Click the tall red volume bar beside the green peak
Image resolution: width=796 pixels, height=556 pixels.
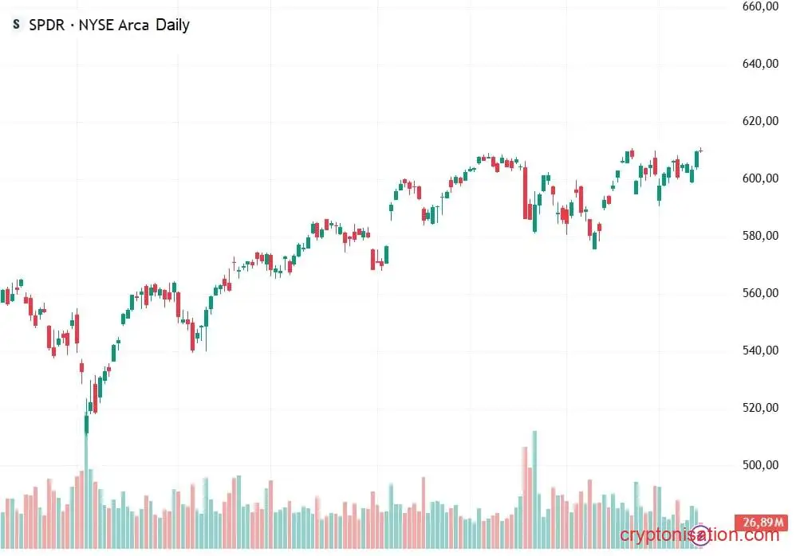(525, 497)
